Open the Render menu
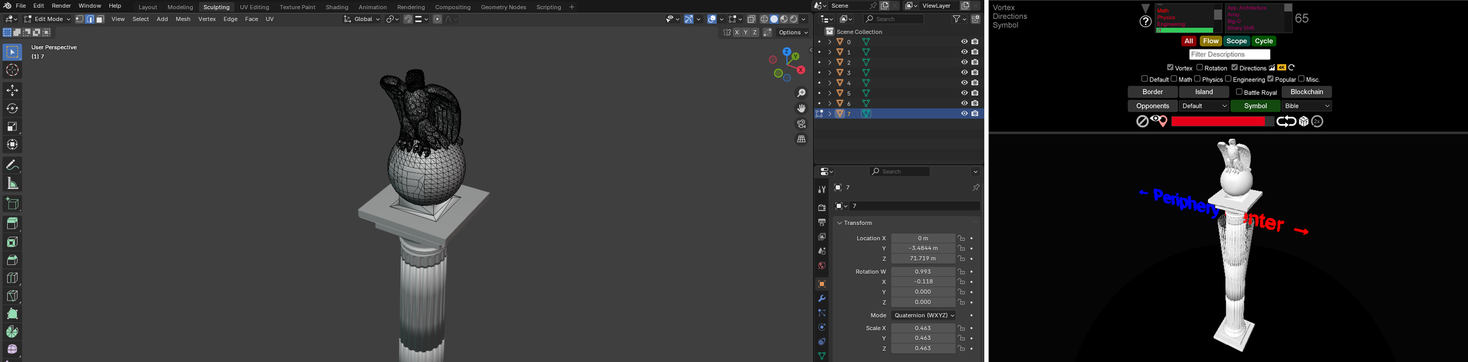 click(62, 6)
